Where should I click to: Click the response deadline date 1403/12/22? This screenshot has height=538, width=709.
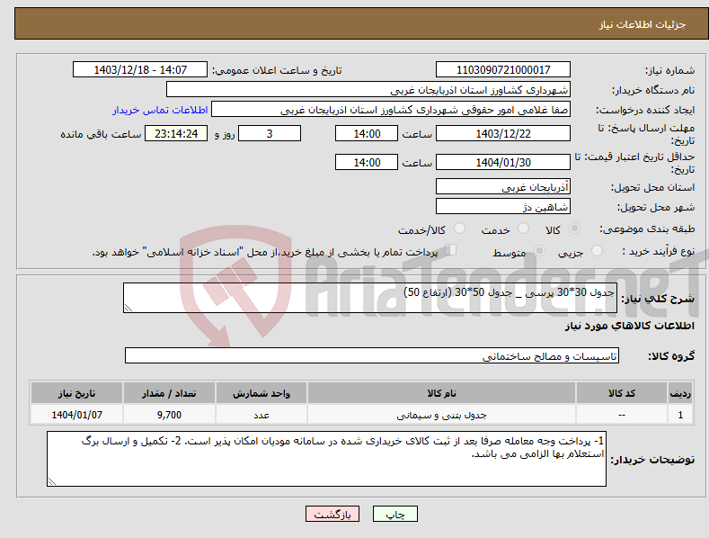tap(503, 133)
